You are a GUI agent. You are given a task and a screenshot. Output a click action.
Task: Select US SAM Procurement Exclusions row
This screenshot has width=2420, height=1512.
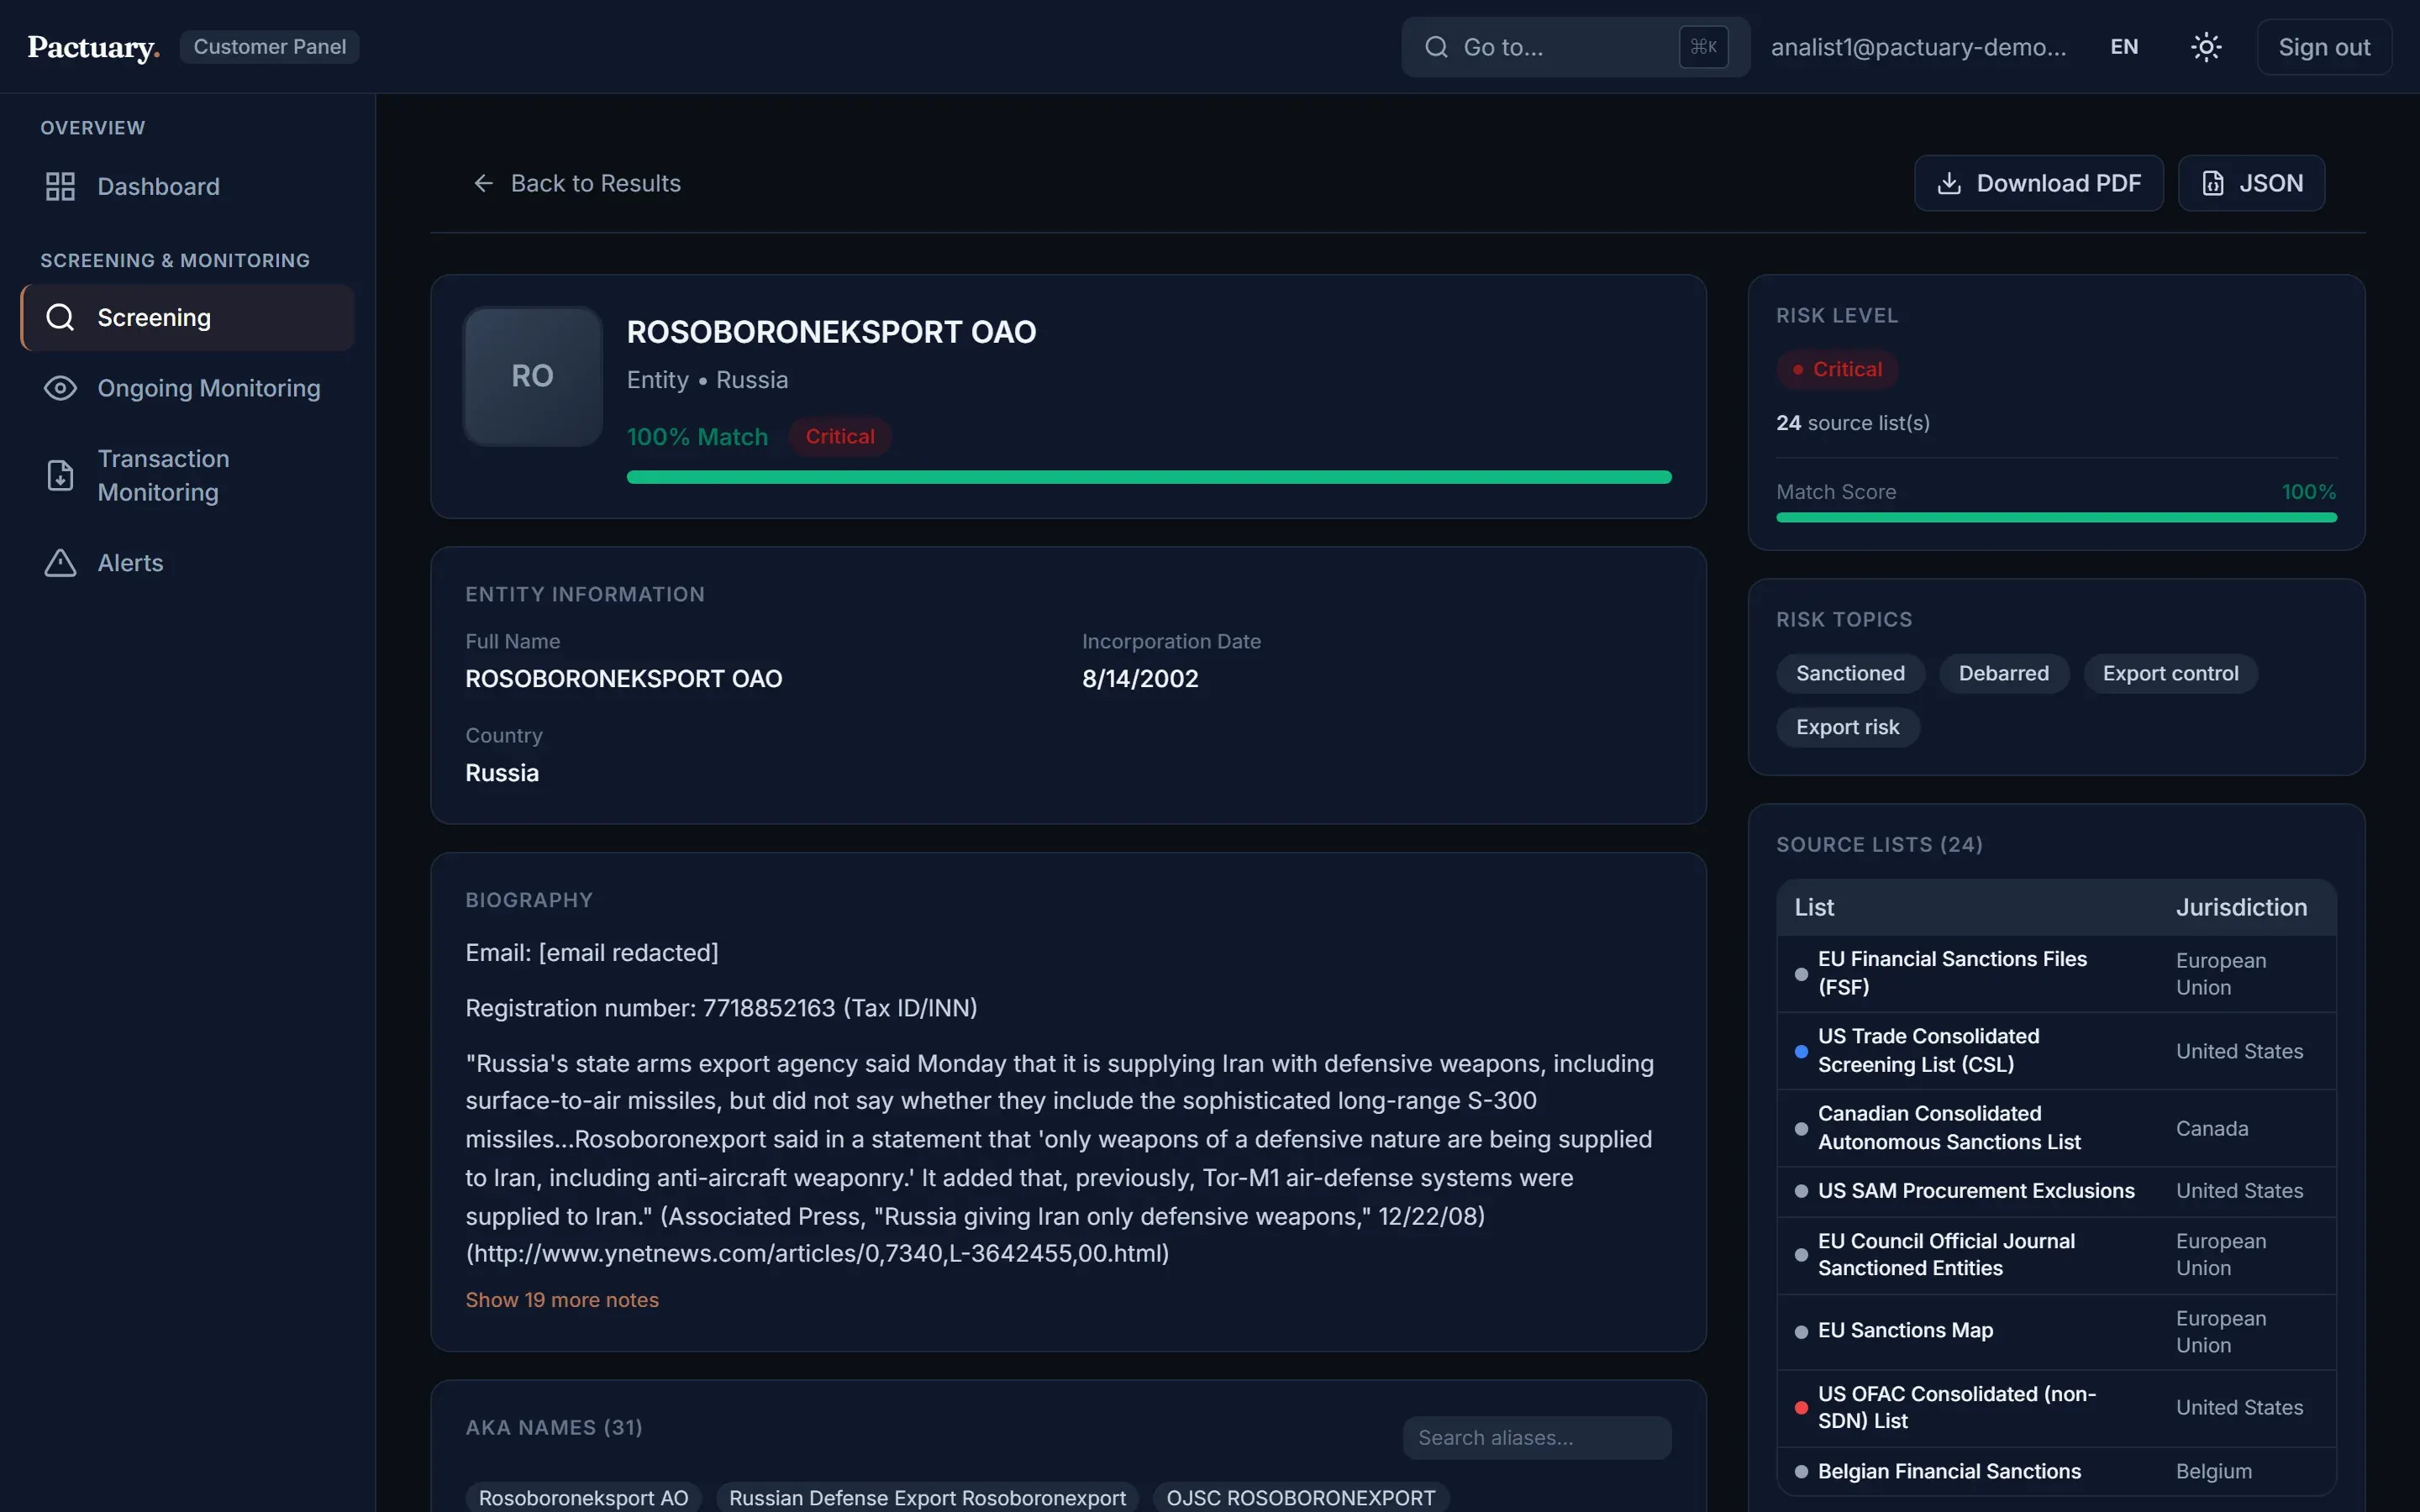2056,1191
